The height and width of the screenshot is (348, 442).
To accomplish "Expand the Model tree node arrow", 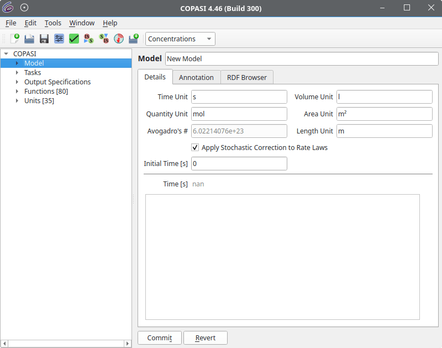I will click(x=17, y=63).
